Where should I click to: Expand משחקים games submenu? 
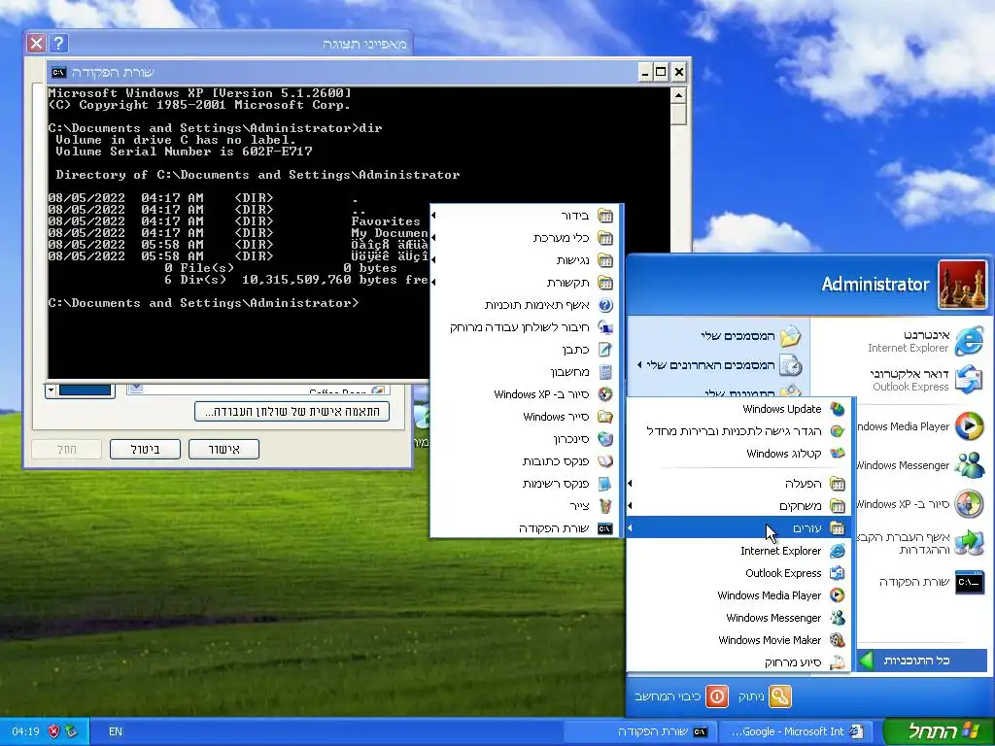coord(738,505)
